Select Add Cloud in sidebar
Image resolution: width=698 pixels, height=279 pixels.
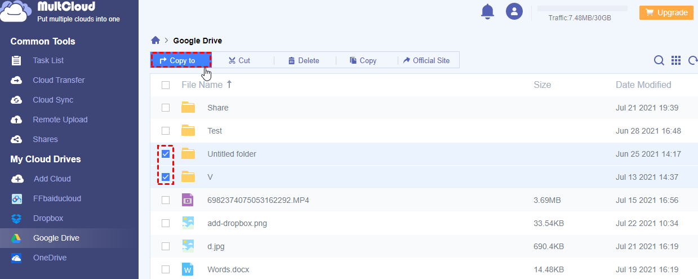point(52,179)
